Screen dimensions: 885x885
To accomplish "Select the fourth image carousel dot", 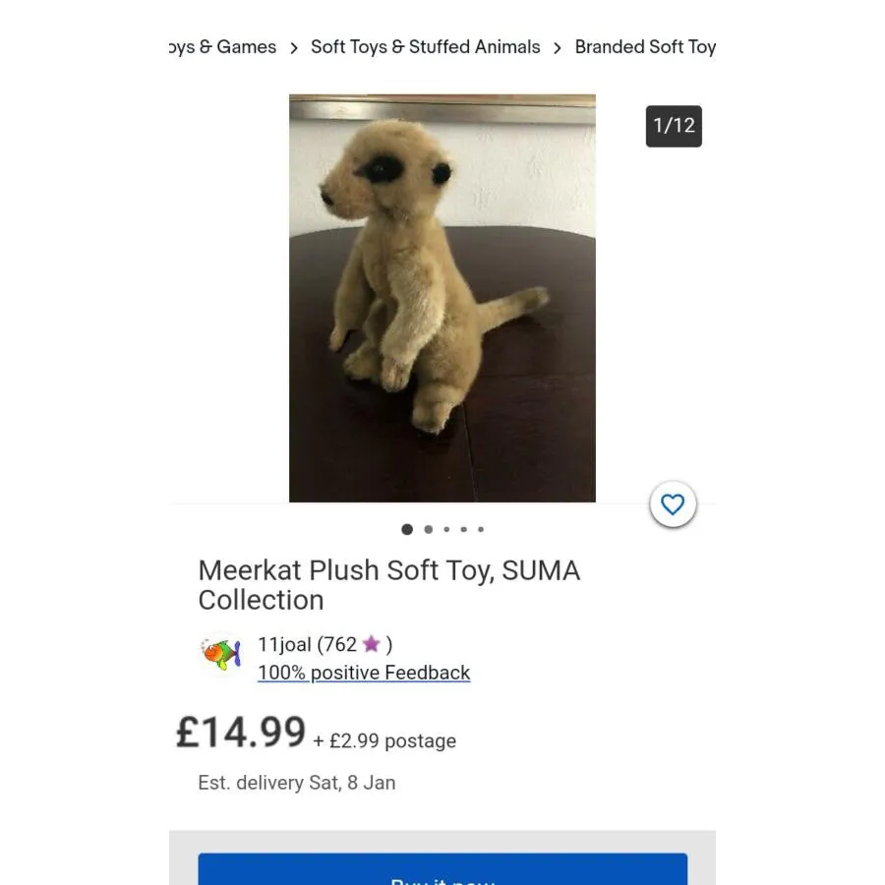I will point(463,529).
